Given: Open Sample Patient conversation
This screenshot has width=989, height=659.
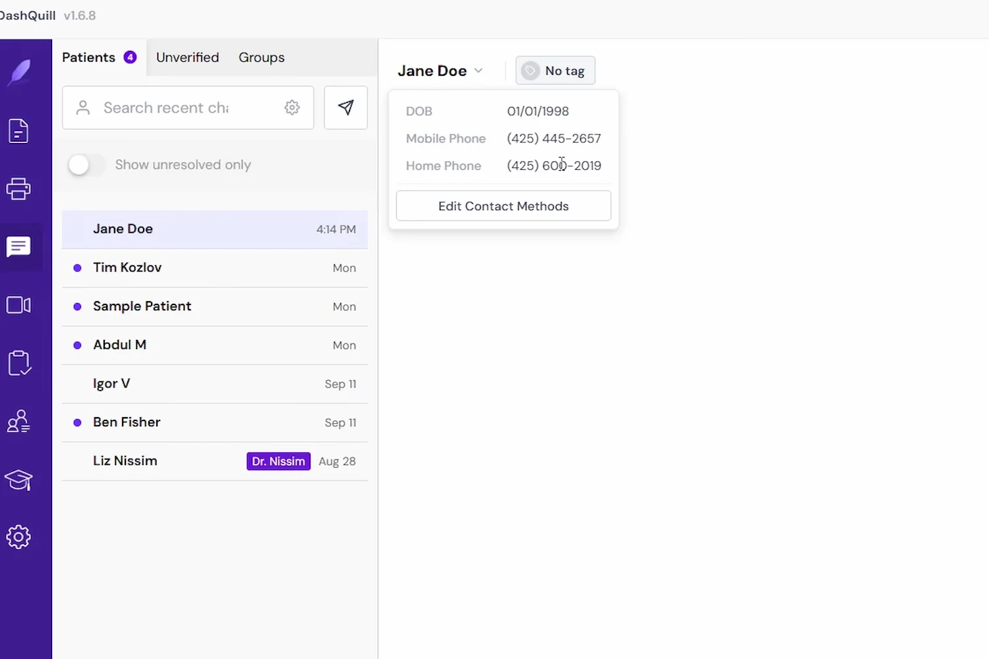Looking at the screenshot, I should (x=215, y=306).
